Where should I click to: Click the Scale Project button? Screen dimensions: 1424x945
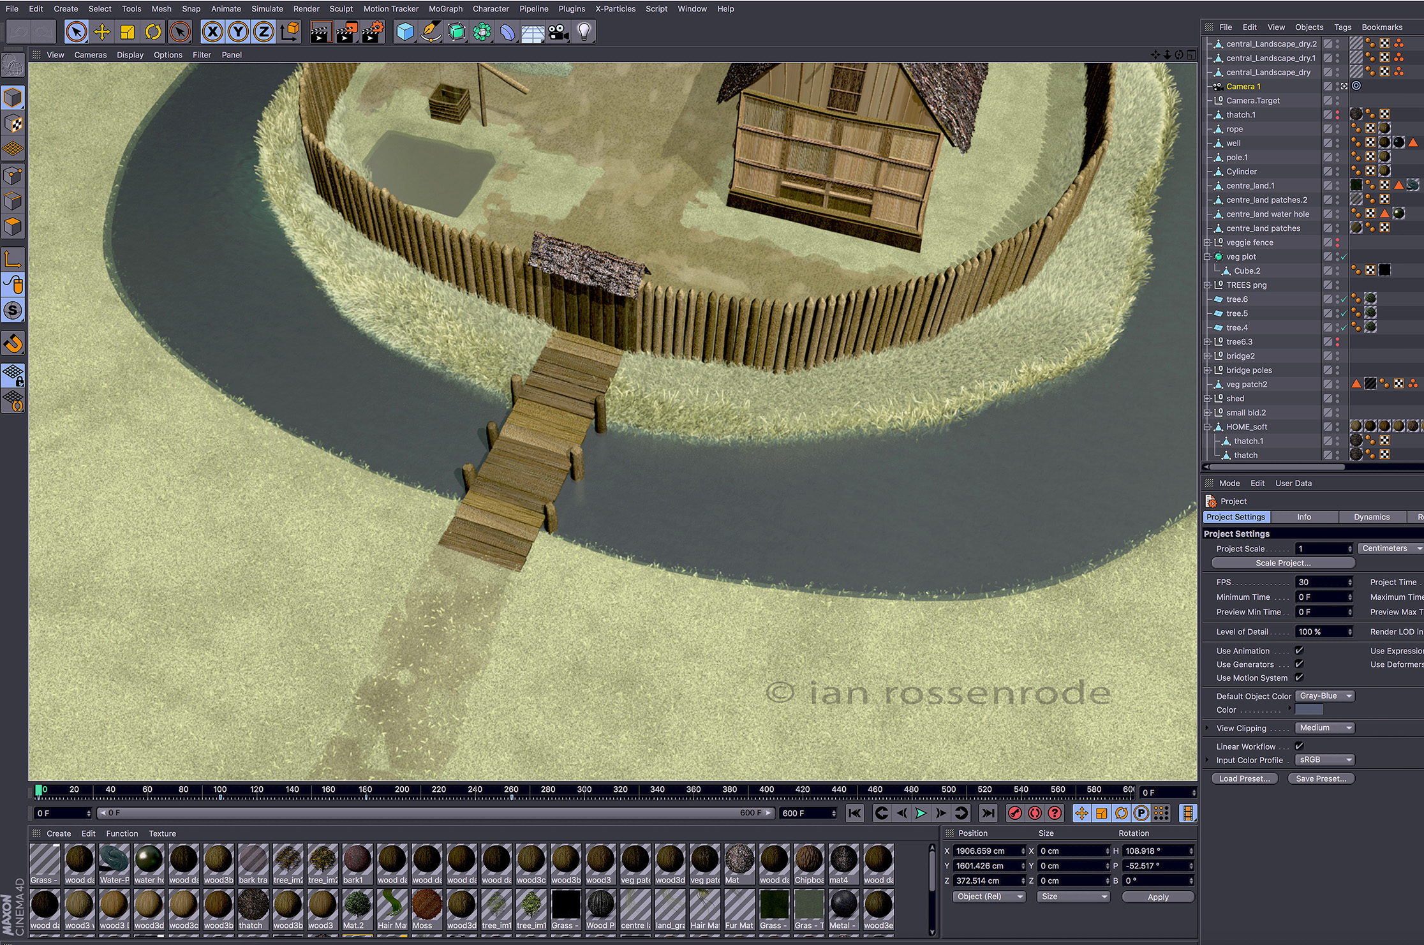click(x=1282, y=563)
